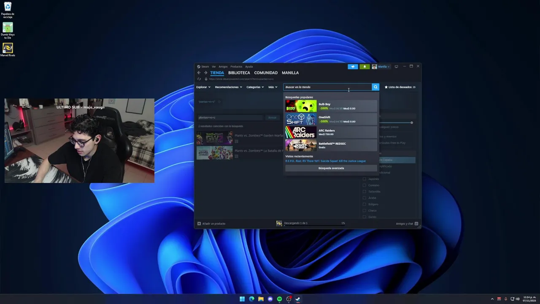Click the Añadir un producto link
The height and width of the screenshot is (304, 540).
[x=213, y=223]
